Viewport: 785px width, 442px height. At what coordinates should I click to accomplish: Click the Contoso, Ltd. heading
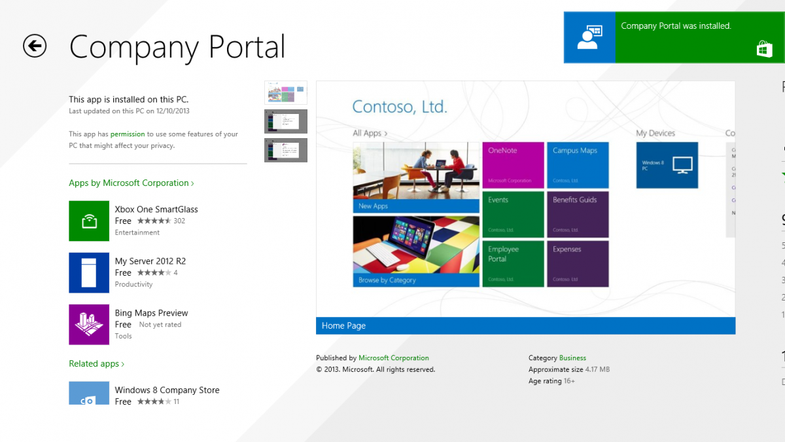click(x=400, y=107)
